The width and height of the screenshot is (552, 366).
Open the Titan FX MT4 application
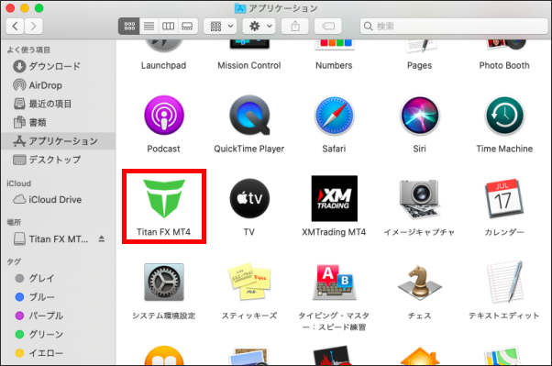(x=164, y=198)
